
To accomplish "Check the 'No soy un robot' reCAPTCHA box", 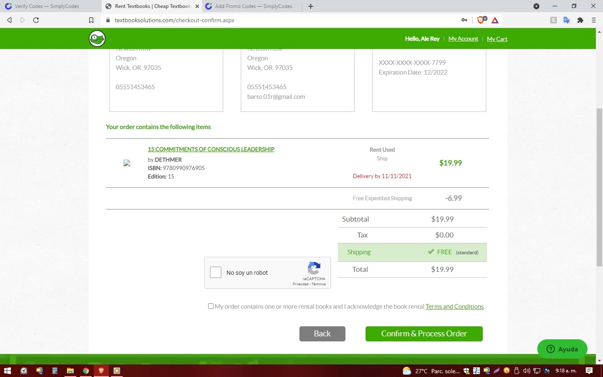I will pos(216,272).
